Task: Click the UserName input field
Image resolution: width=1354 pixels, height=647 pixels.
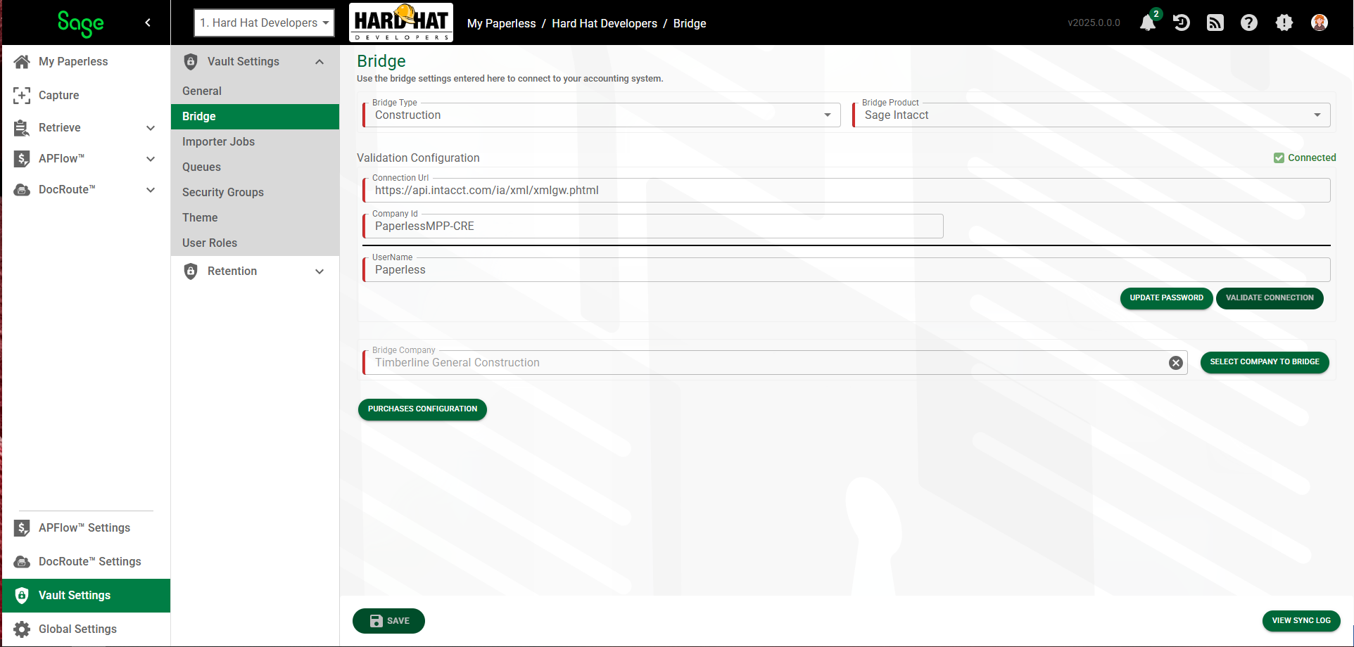Action: pos(847,270)
